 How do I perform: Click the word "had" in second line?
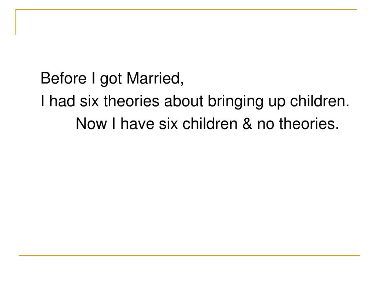point(62,101)
